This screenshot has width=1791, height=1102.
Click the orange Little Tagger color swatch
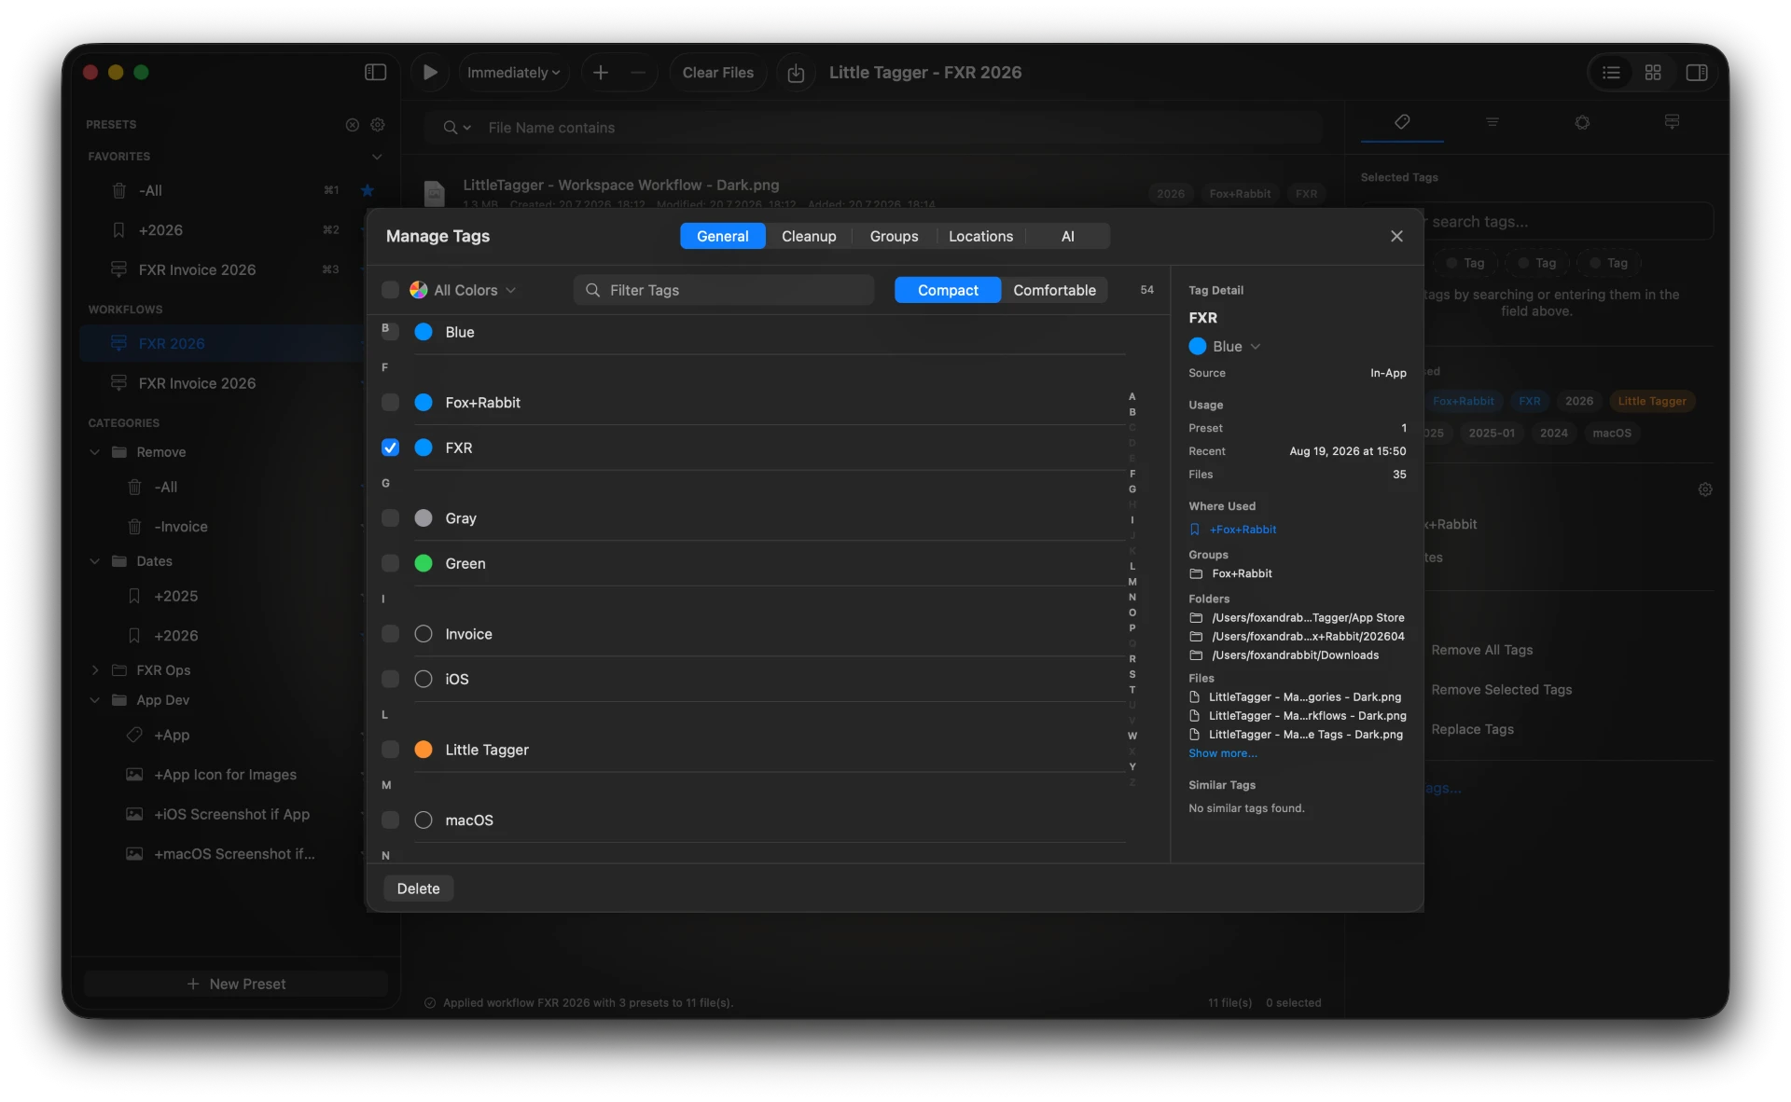pos(423,750)
